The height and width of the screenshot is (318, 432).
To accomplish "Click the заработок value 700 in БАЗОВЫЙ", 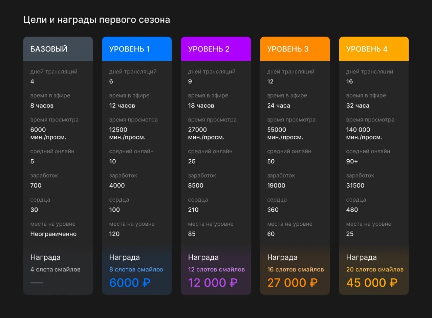I will point(35,185).
